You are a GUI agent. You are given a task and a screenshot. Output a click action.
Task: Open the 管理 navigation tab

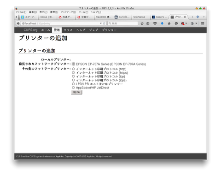tap(57, 30)
